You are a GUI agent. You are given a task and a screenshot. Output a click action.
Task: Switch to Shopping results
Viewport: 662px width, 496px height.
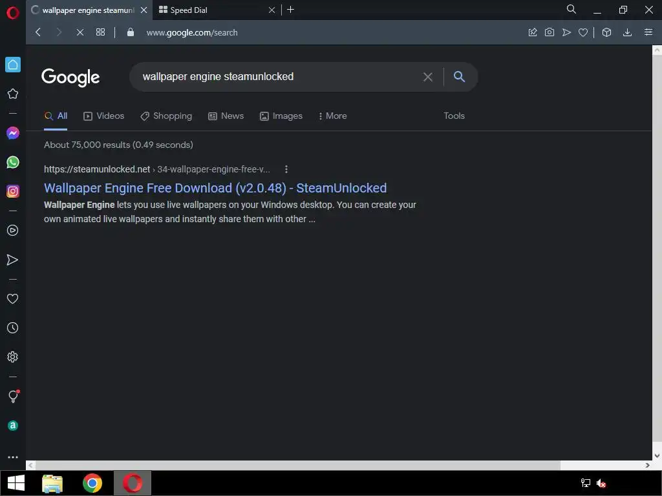[166, 116]
